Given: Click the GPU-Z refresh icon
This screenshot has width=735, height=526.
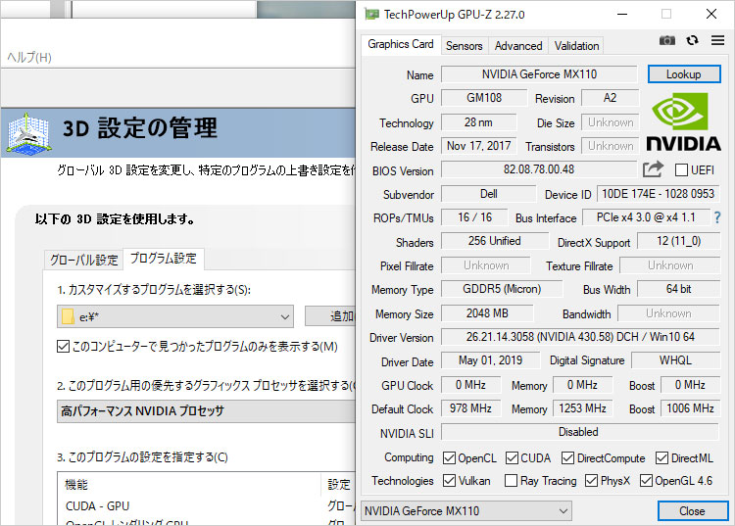Looking at the screenshot, I should pyautogui.click(x=692, y=41).
